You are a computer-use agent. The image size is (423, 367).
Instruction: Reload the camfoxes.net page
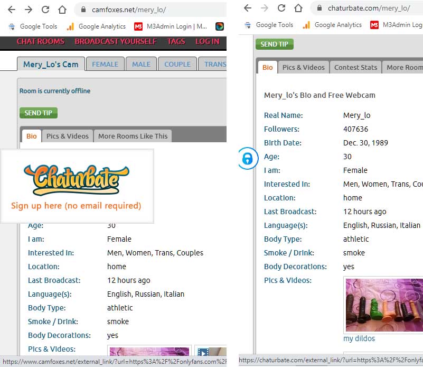[45, 10]
